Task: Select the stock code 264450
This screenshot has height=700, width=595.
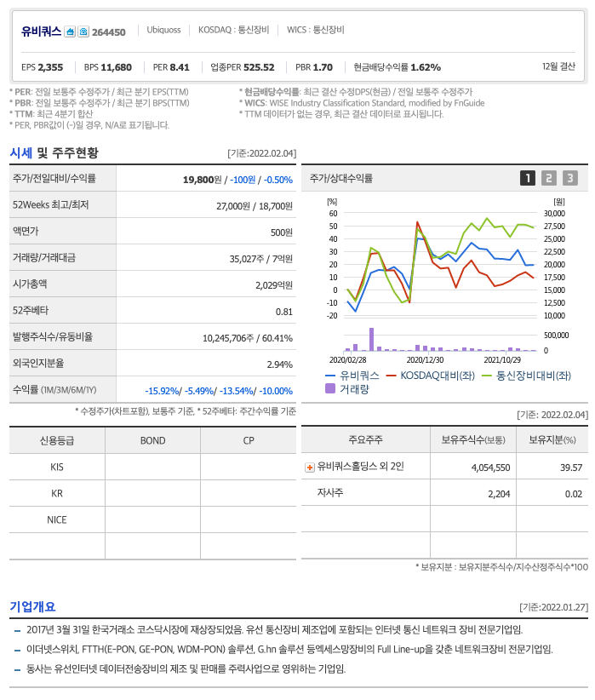Action: 108,32
